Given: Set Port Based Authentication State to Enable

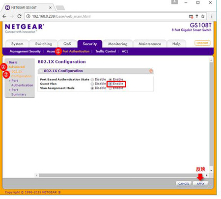Looking at the screenshot, I should coord(110,80).
